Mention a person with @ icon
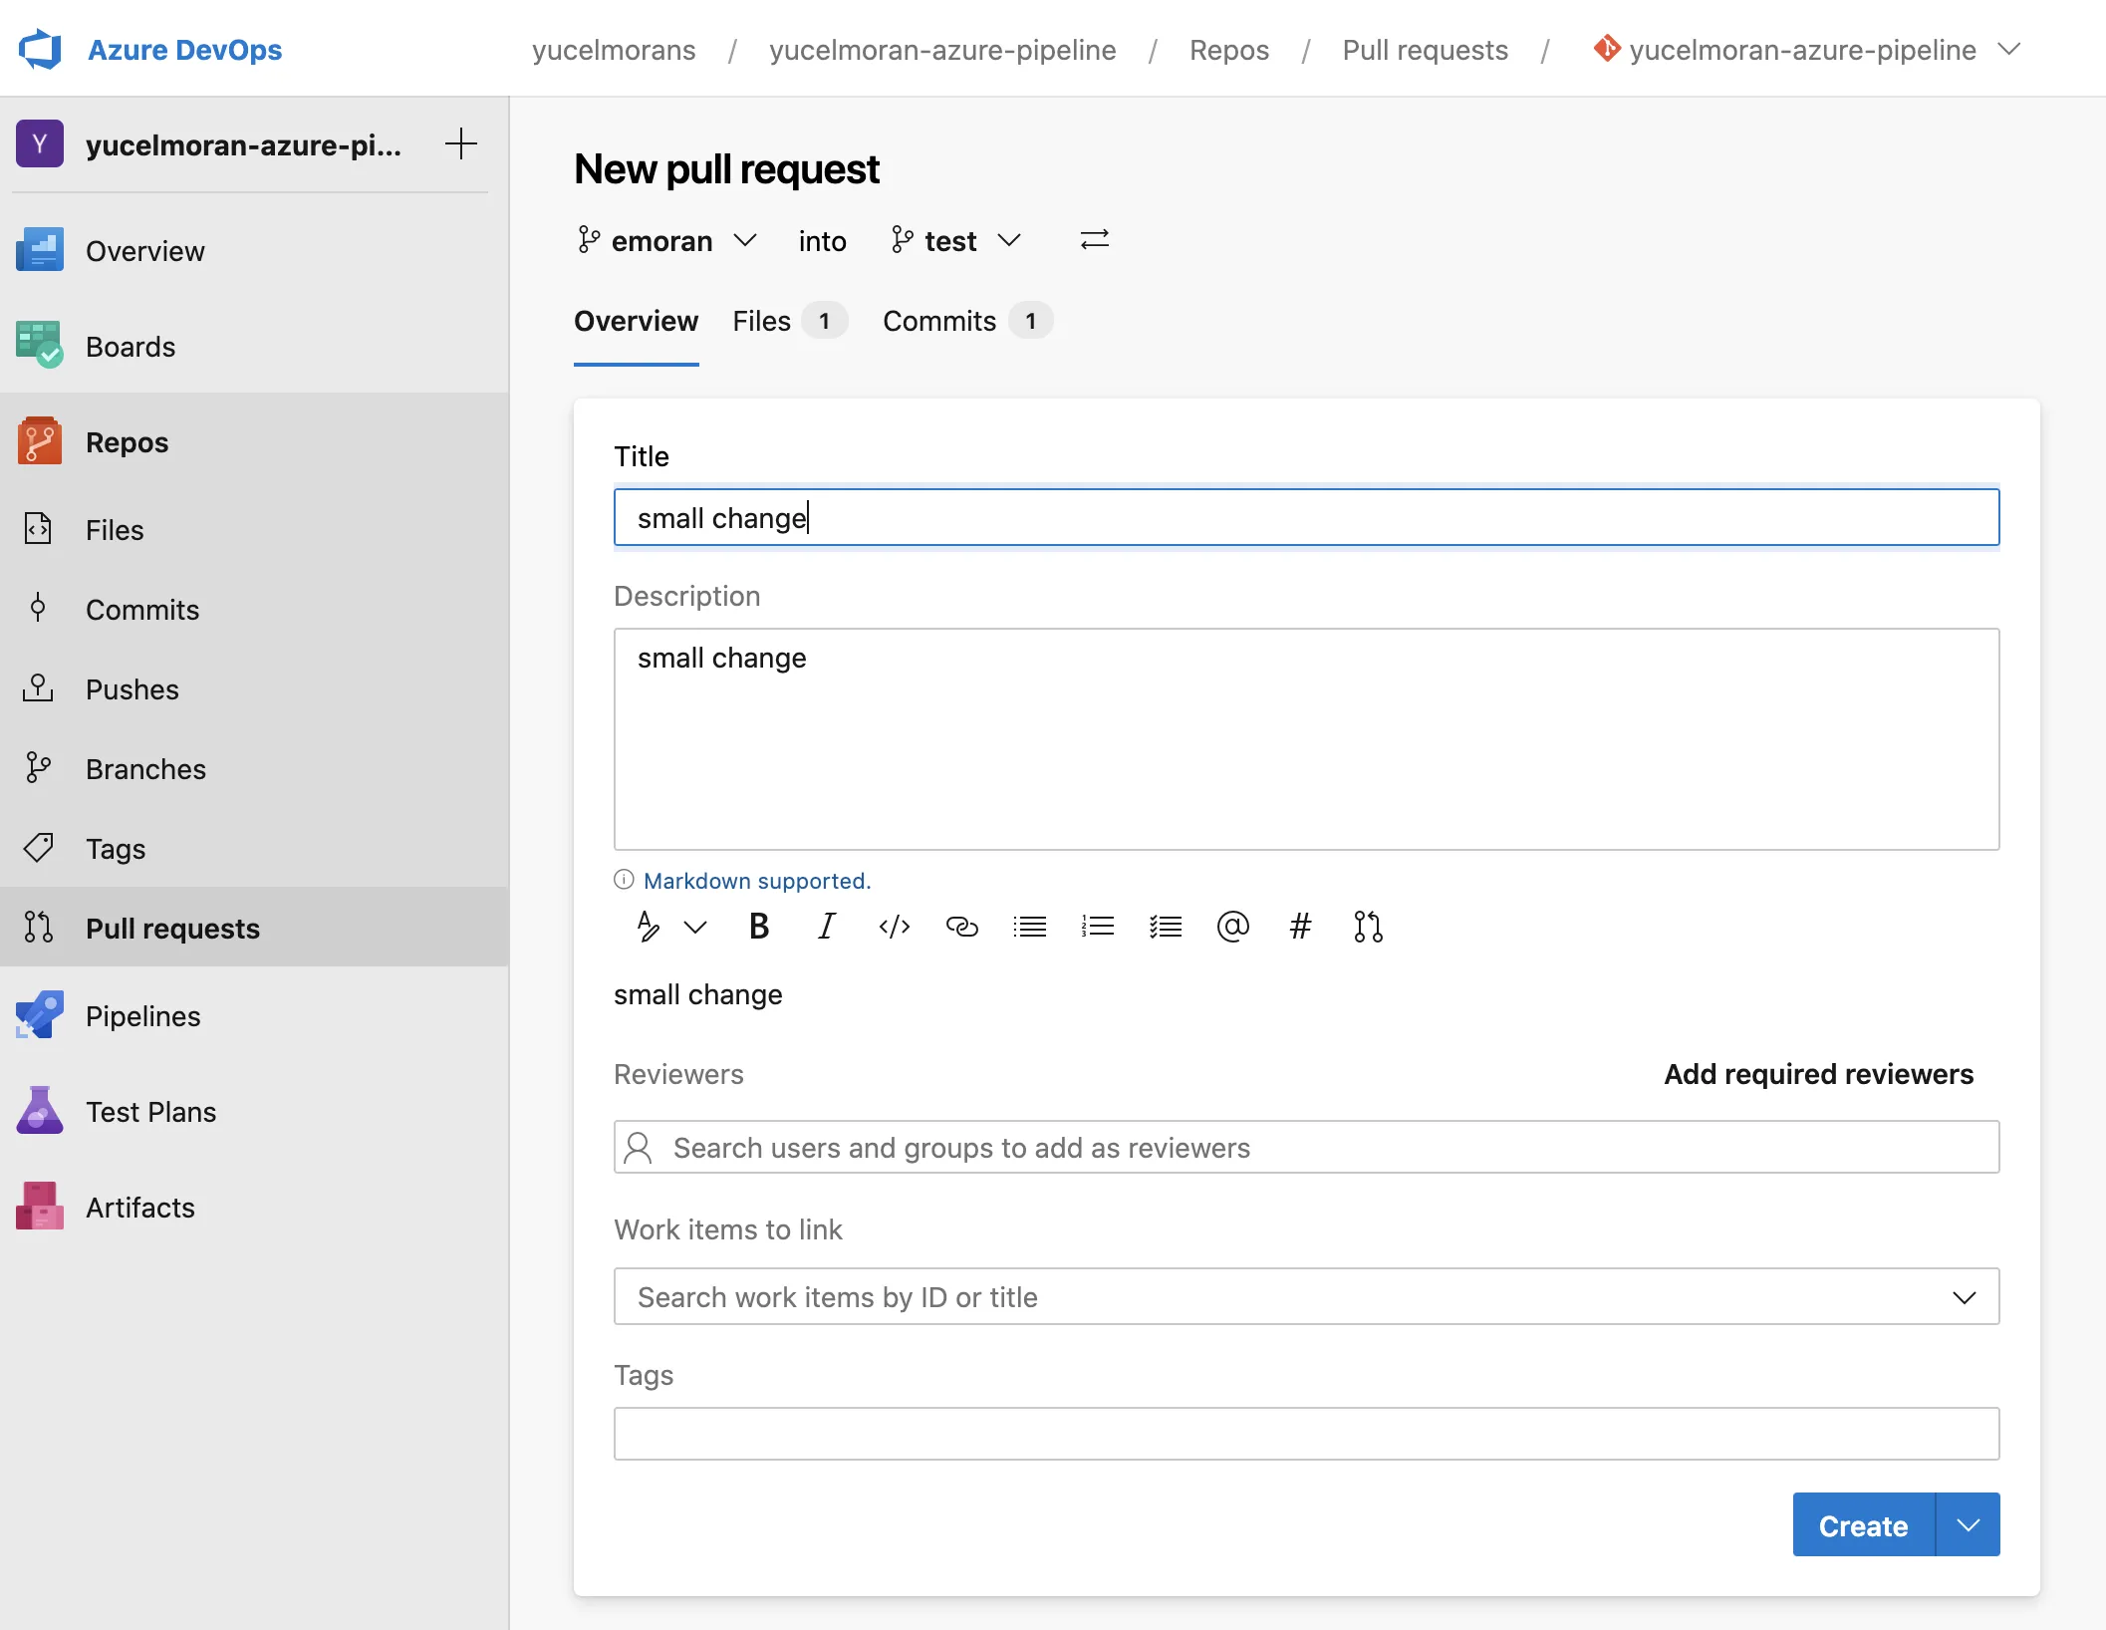 click(x=1232, y=927)
